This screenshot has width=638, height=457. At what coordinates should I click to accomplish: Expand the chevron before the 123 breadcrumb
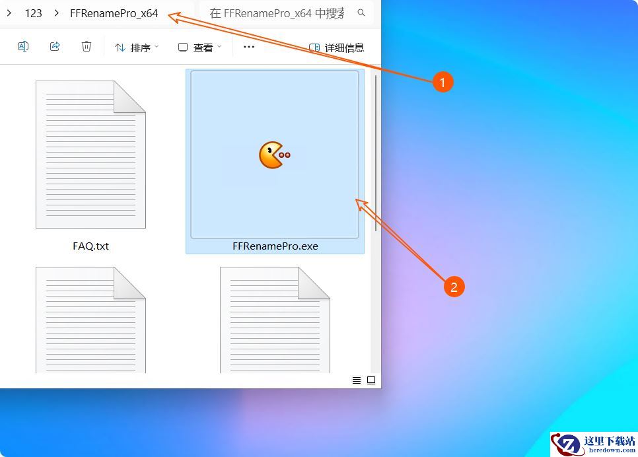[x=9, y=13]
